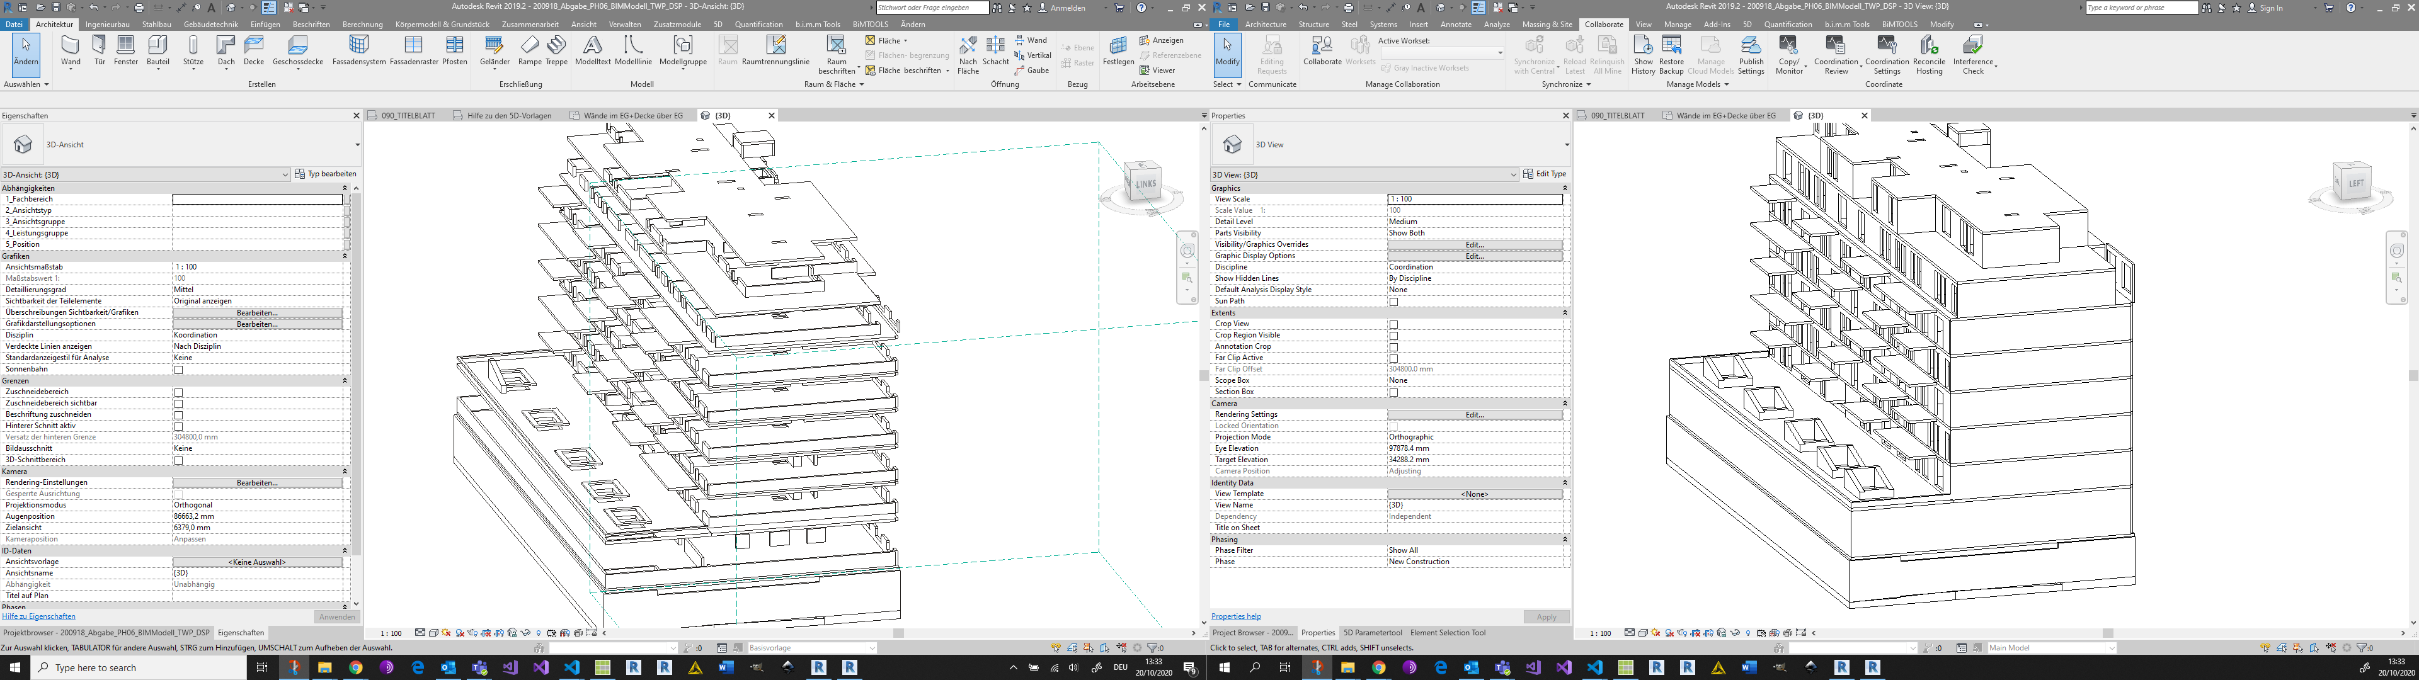Open the Properties help link

[1235, 616]
